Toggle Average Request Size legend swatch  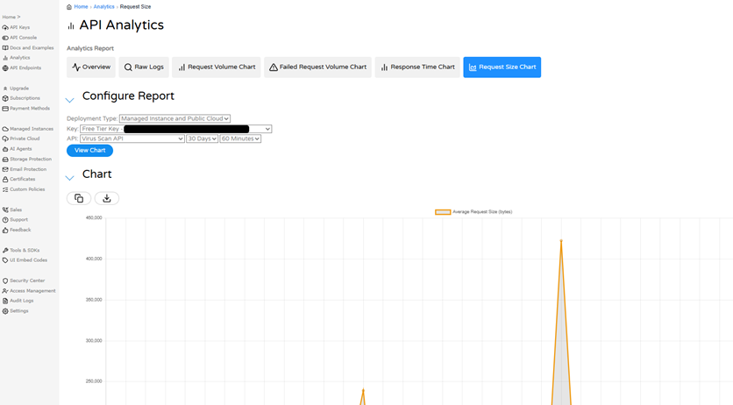click(443, 212)
